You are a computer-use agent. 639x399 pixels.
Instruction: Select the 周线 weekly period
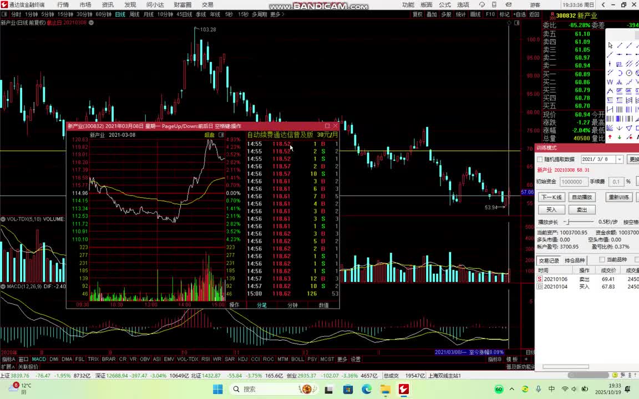(x=134, y=14)
